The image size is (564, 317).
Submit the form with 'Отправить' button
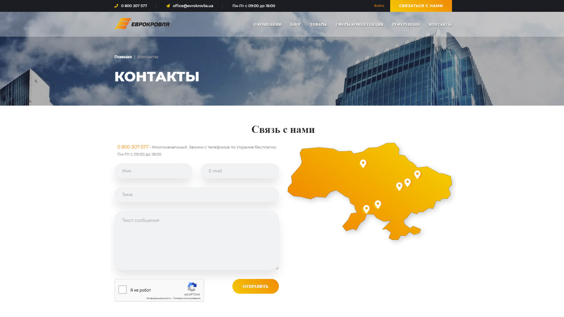256,286
